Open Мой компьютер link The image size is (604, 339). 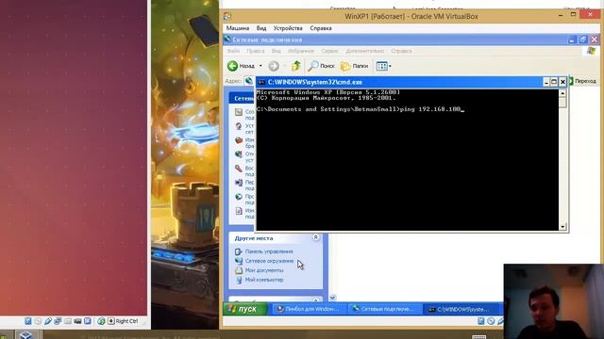(264, 280)
